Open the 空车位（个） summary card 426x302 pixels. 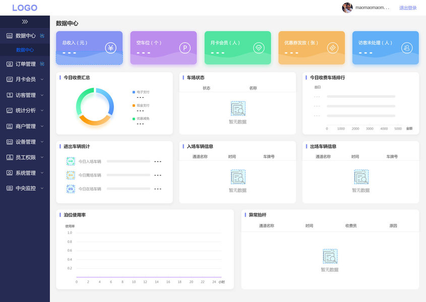pyautogui.click(x=163, y=48)
